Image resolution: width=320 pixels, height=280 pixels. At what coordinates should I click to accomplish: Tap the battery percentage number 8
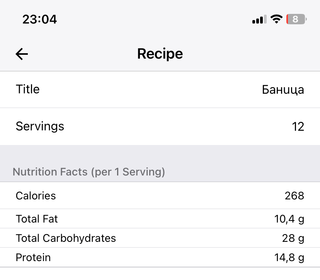pos(295,19)
